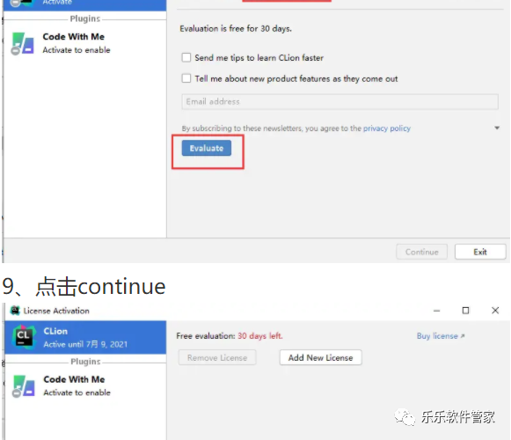The image size is (511, 440).
Task: Click the Exit button
Action: pyautogui.click(x=480, y=252)
